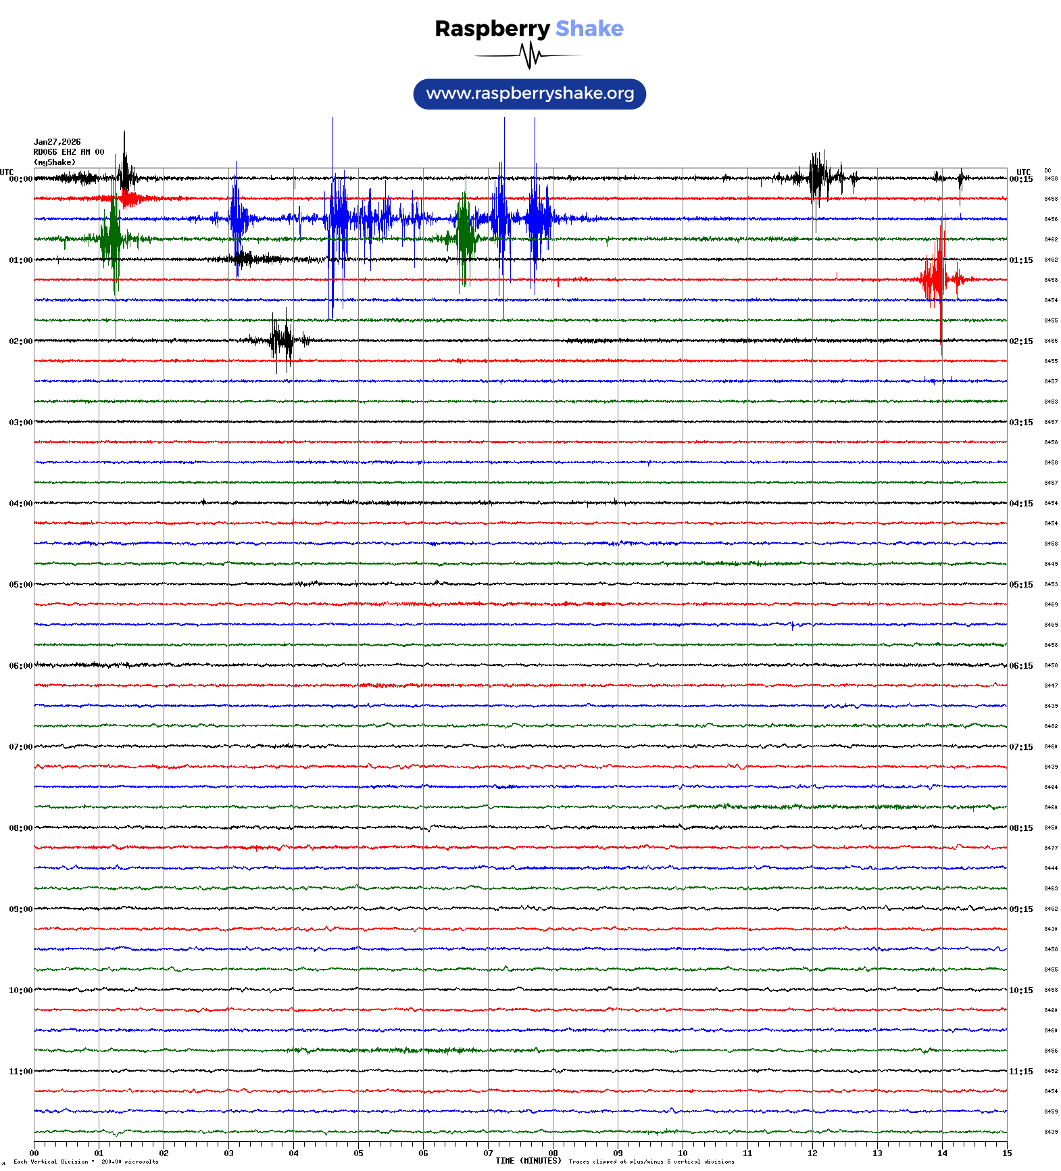The width and height of the screenshot is (1061, 1171).
Task: Open the www.raspberryshake.org link
Action: pyautogui.click(x=530, y=93)
